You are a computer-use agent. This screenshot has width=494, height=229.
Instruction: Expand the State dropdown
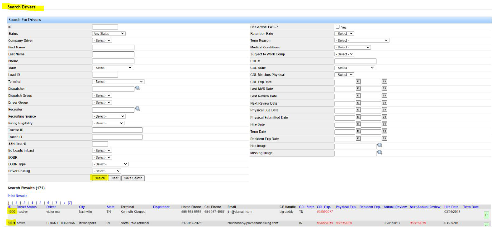pyautogui.click(x=112, y=68)
